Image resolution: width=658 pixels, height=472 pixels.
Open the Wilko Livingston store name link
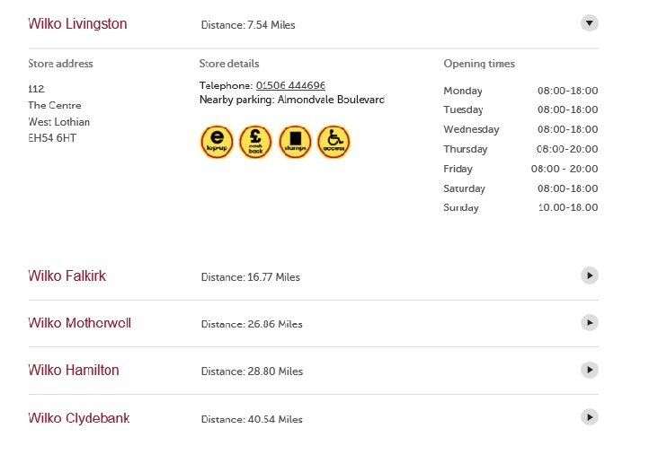coord(77,24)
